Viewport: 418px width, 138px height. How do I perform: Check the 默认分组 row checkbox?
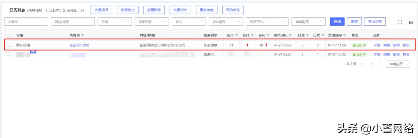coord(9,45)
